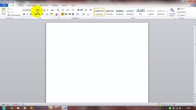
Task: Switch to Print Layout view
Action: pyautogui.click(x=159, y=104)
